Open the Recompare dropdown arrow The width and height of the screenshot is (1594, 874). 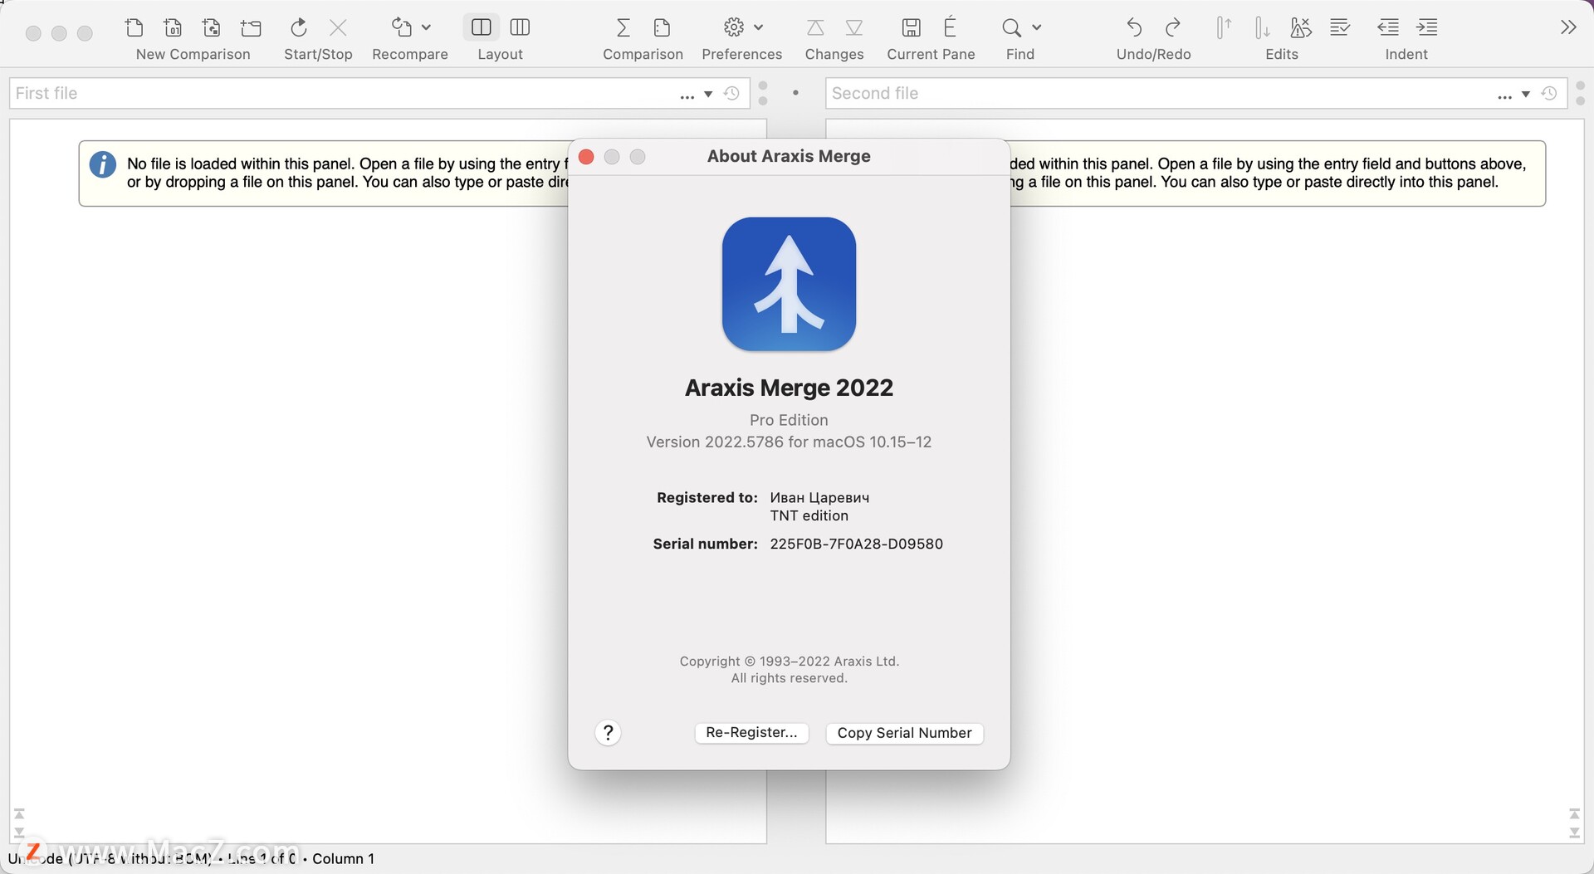(427, 27)
